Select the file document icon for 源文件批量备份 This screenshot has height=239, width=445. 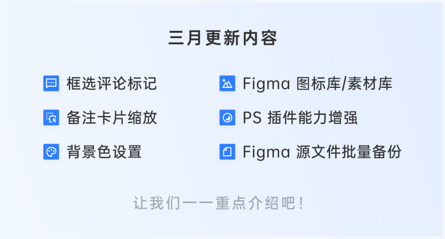pyautogui.click(x=227, y=152)
